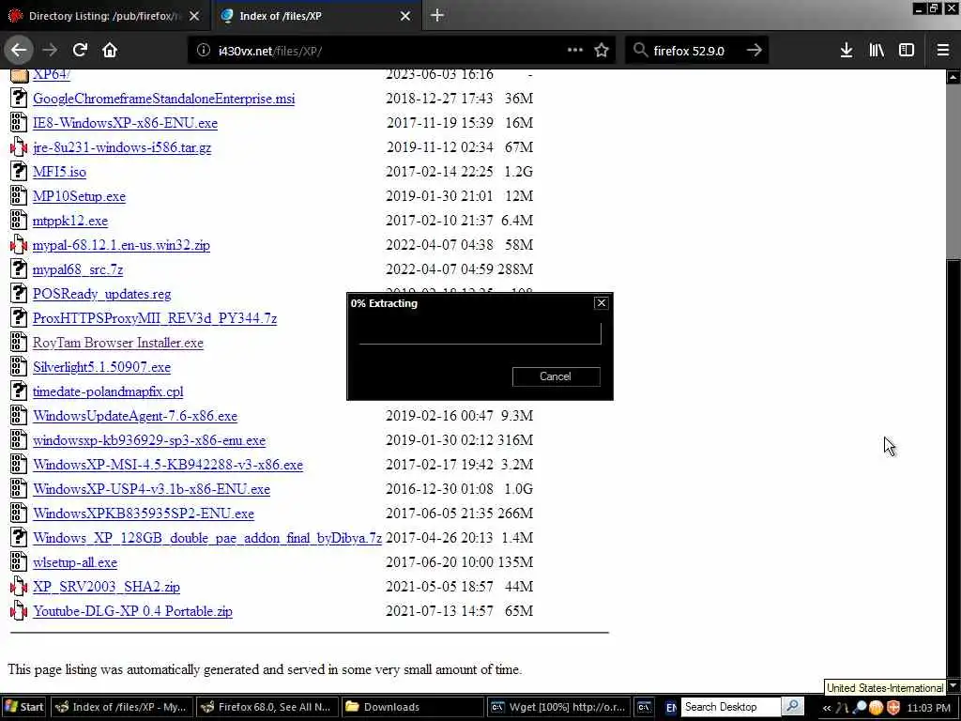Download GoogleChromeframeStandaloneEnterprise.msi

pyautogui.click(x=163, y=99)
